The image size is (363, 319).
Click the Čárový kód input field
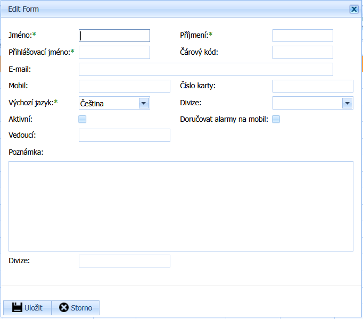(x=302, y=52)
